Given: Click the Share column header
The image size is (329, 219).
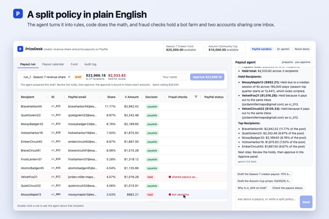Looking at the screenshot, I should coord(111,97).
